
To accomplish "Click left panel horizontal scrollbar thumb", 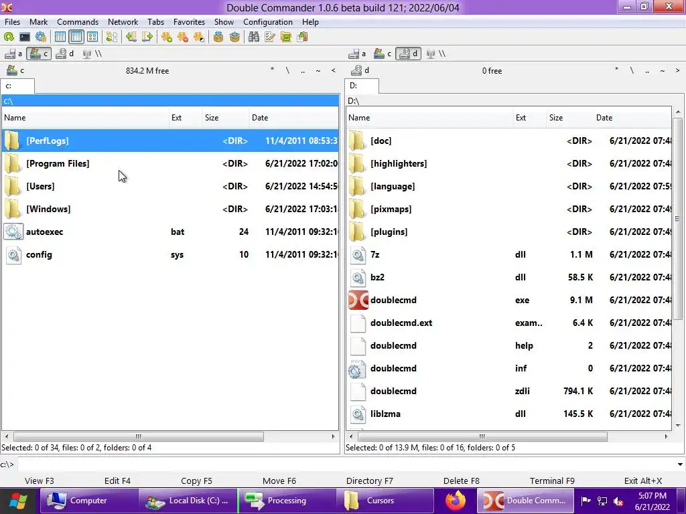I will (x=138, y=436).
